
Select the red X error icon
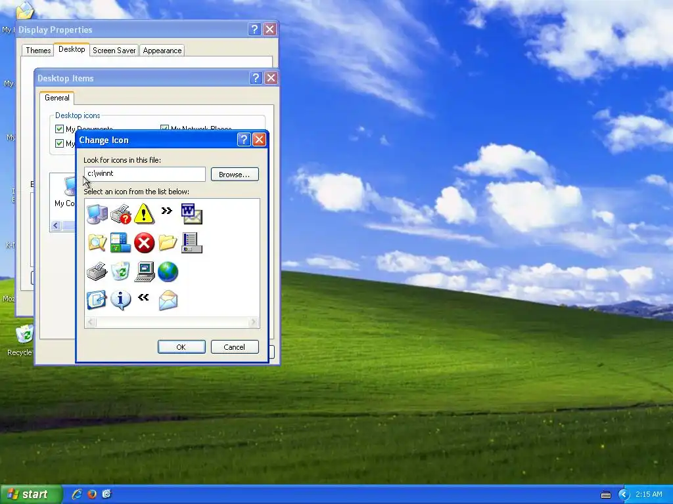pyautogui.click(x=144, y=243)
